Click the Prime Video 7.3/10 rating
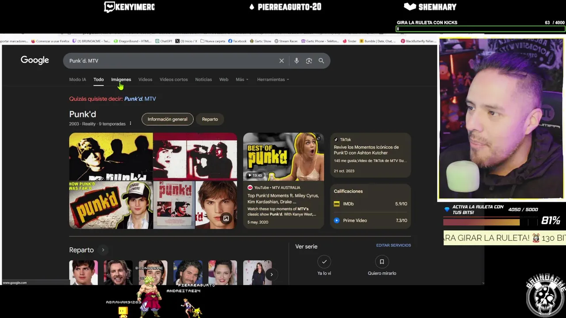 tap(401, 220)
